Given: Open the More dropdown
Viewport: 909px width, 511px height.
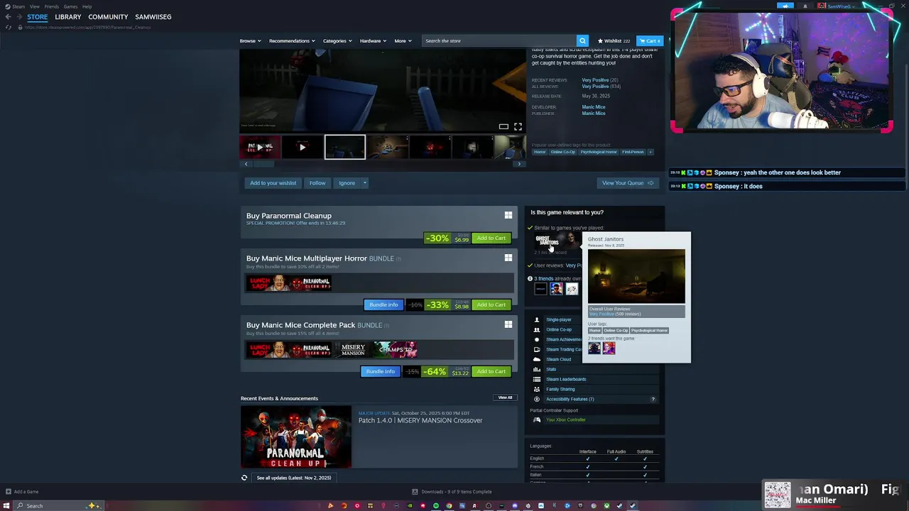Looking at the screenshot, I should tap(403, 40).
